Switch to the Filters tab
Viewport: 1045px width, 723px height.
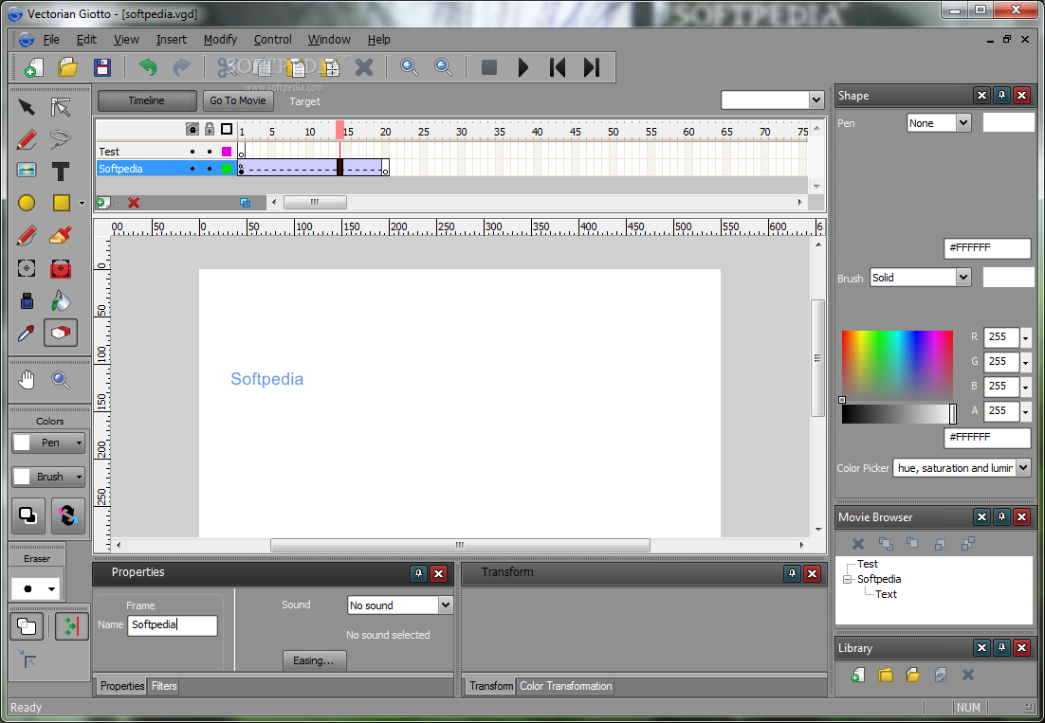tap(164, 686)
